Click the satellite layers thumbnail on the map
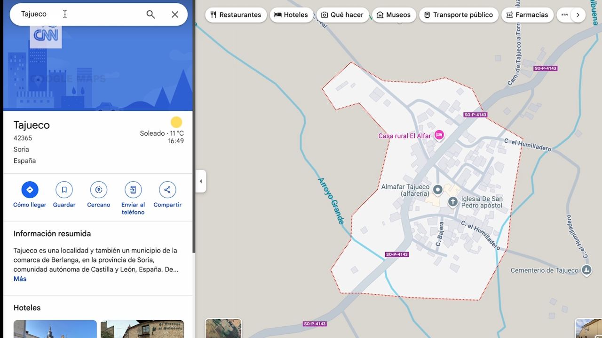 223,328
